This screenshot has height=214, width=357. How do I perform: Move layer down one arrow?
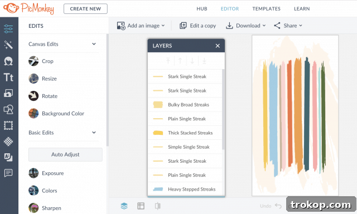(x=192, y=61)
